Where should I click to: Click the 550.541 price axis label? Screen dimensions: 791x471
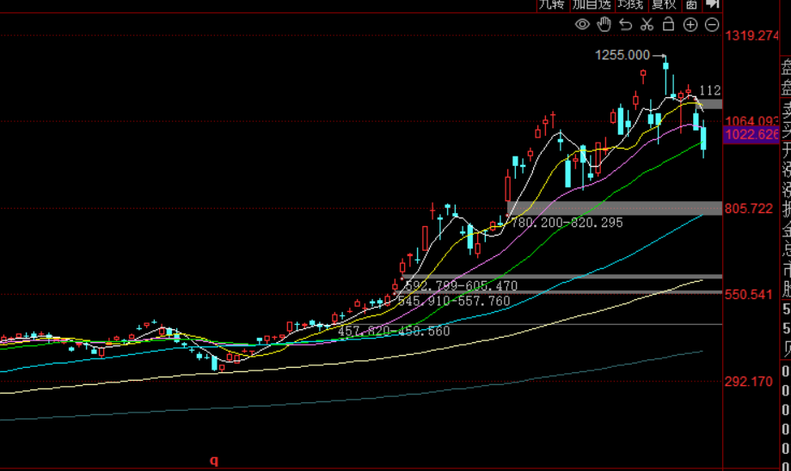[749, 295]
